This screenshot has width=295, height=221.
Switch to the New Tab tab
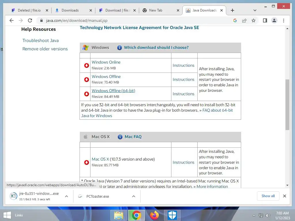(156, 10)
